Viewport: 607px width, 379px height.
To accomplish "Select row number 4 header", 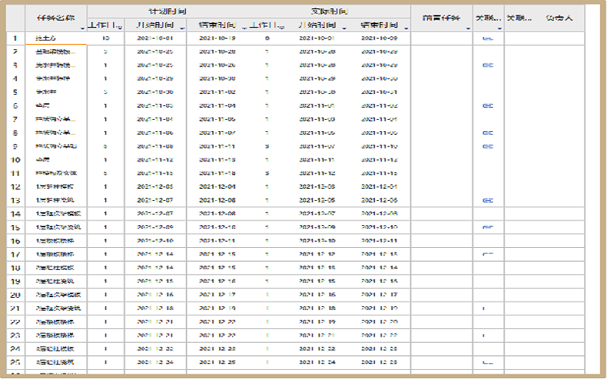I will 15,79.
